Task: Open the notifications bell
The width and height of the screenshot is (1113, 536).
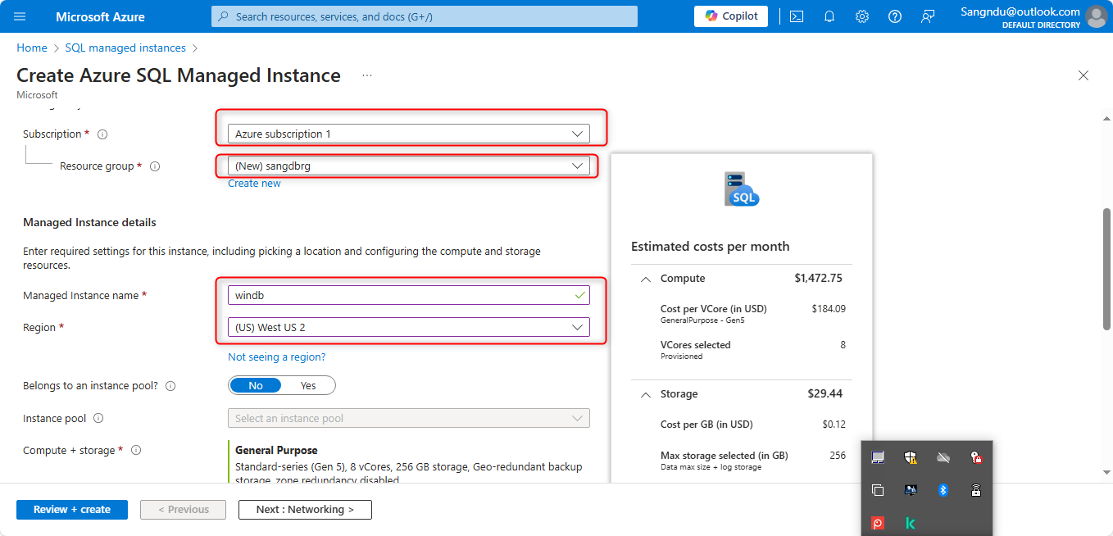Action: pyautogui.click(x=829, y=16)
